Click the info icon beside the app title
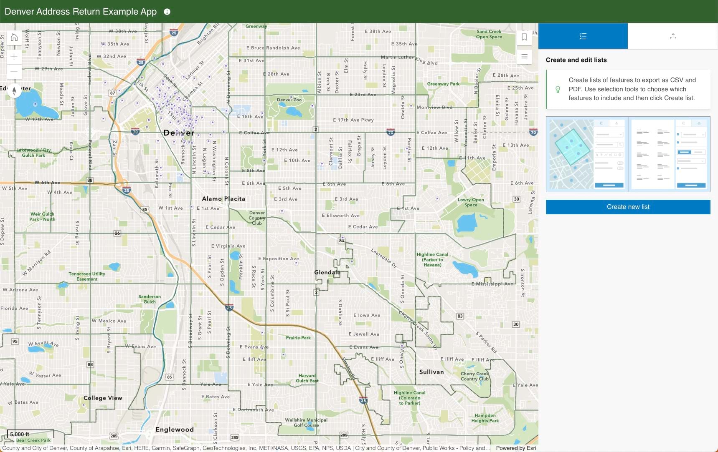Image resolution: width=718 pixels, height=452 pixels. [167, 12]
